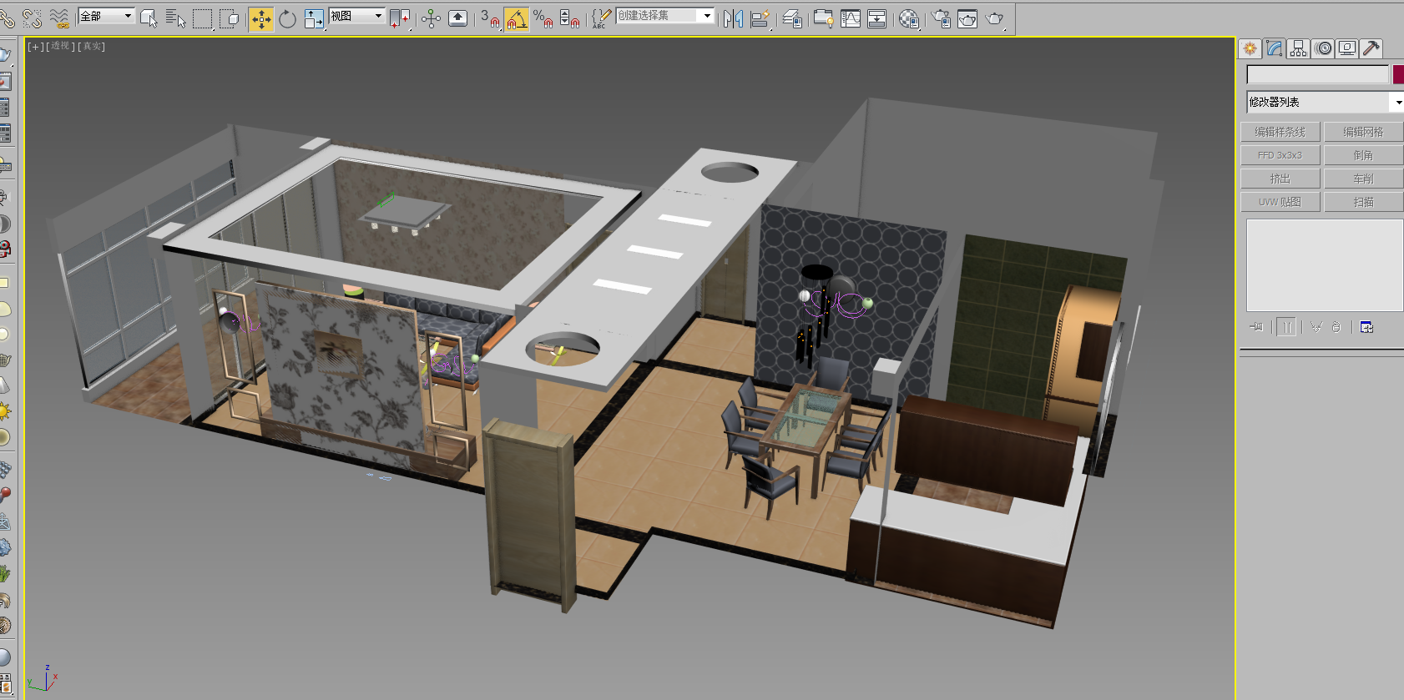Click the Layer Manager icon
Image resolution: width=1404 pixels, height=700 pixels.
click(792, 18)
